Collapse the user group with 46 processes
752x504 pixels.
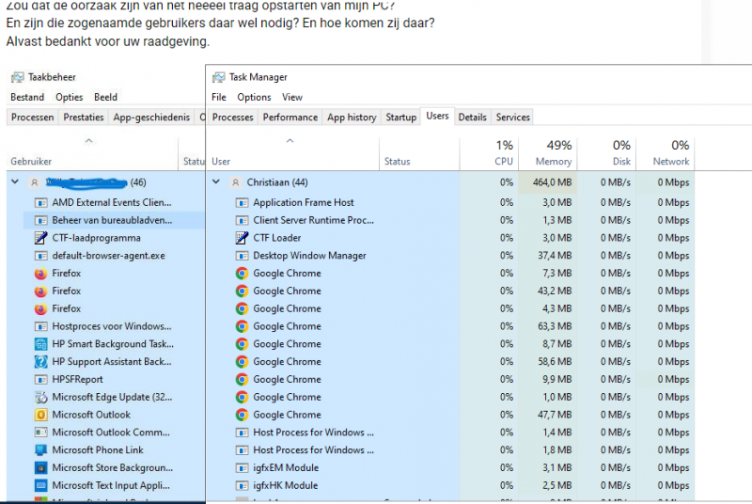[x=15, y=182]
